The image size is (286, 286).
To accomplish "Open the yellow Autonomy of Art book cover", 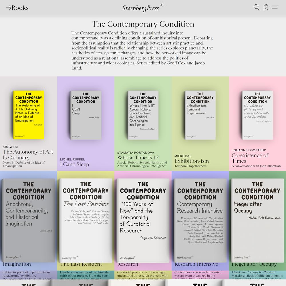I will [x=29, y=115].
